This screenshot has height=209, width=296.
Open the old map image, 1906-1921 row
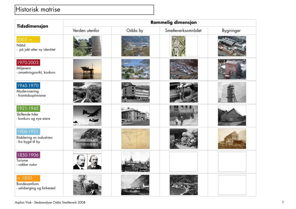pos(136,139)
